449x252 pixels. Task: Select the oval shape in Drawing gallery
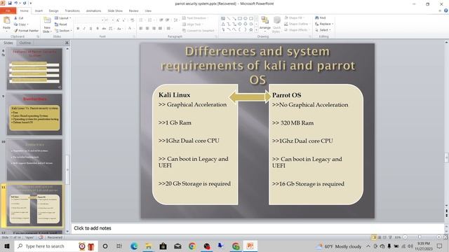[246, 19]
